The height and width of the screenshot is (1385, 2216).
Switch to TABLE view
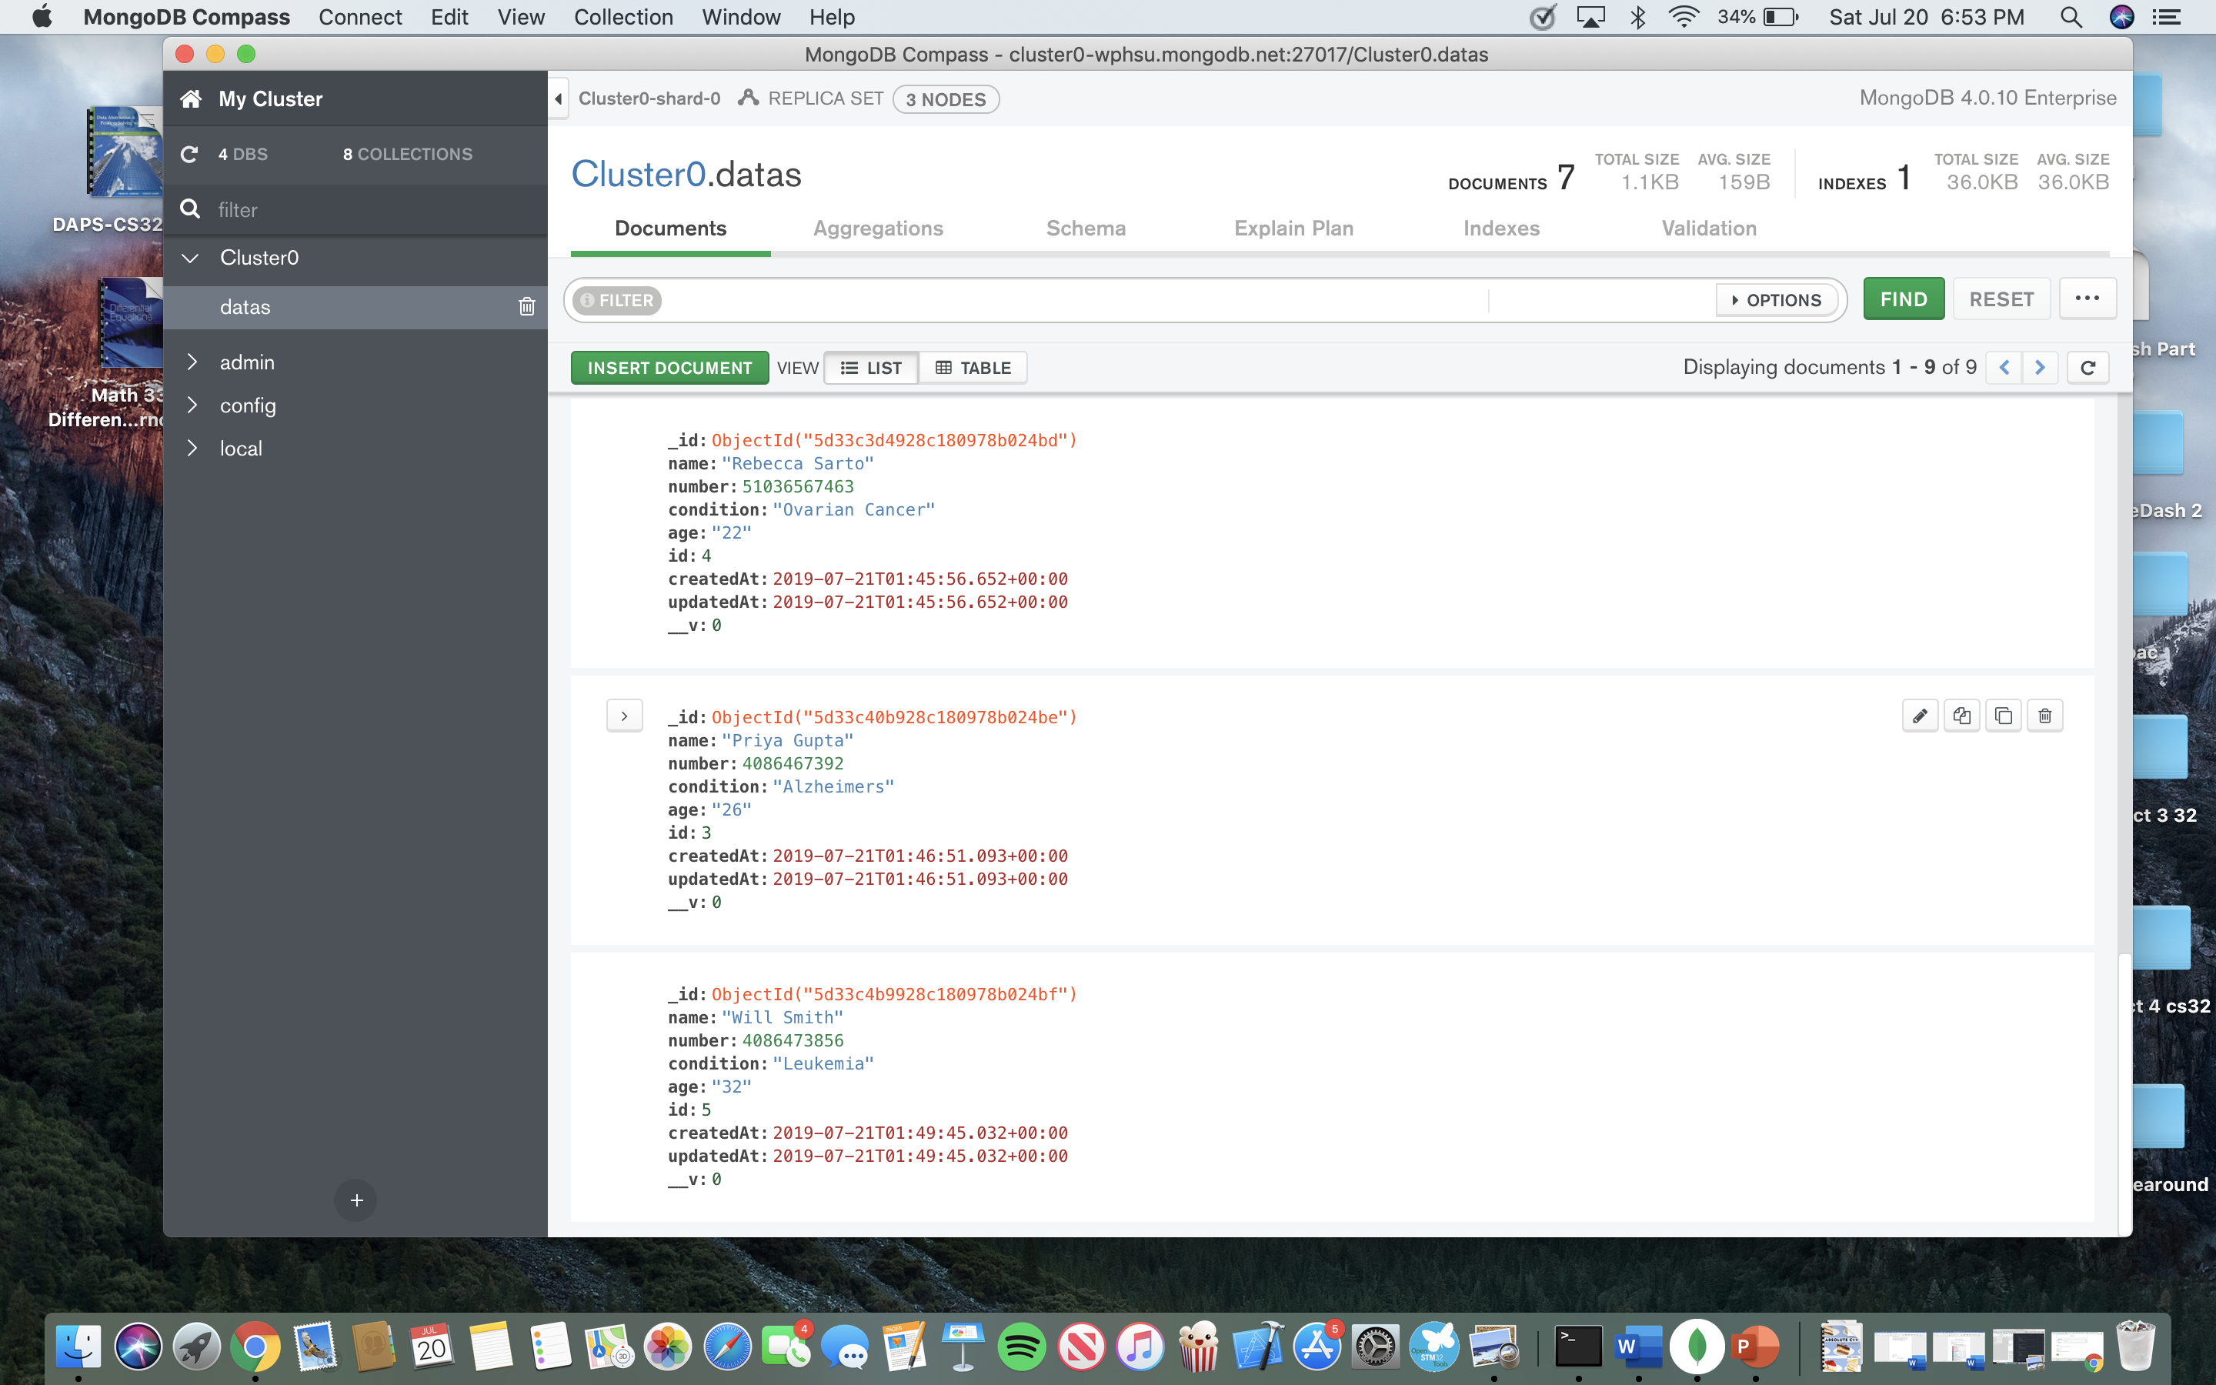[973, 367]
